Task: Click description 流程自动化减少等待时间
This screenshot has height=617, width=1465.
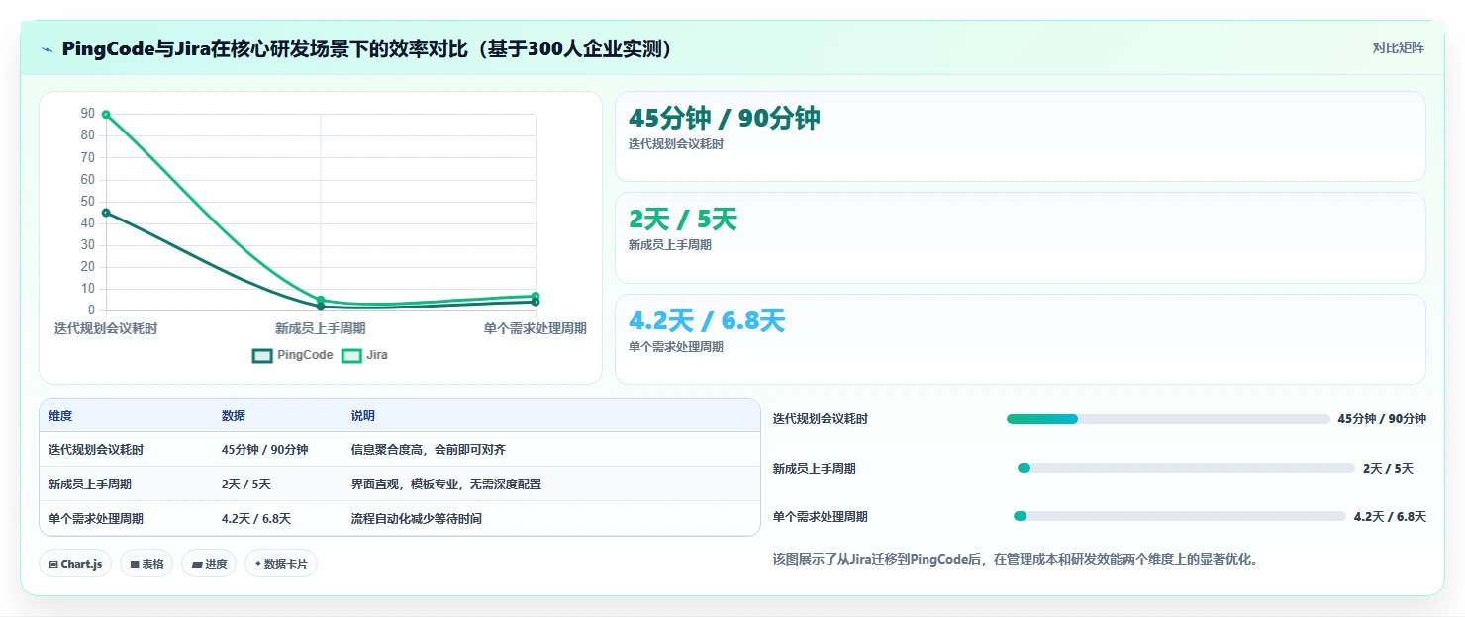Action: click(417, 519)
